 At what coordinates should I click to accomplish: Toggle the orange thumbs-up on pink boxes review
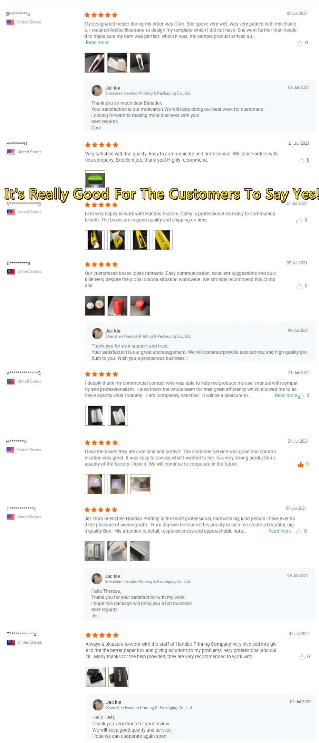(x=301, y=464)
